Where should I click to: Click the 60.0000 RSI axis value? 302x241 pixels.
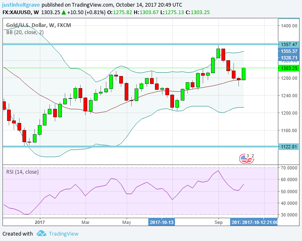(289, 180)
